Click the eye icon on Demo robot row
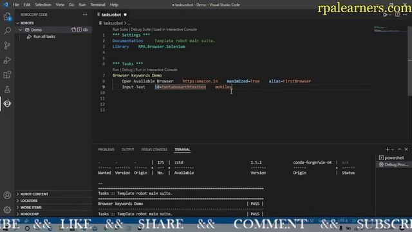 86,30
